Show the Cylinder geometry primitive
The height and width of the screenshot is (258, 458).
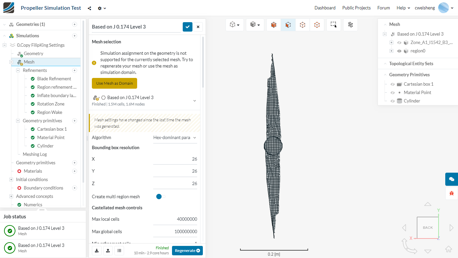[393, 101]
